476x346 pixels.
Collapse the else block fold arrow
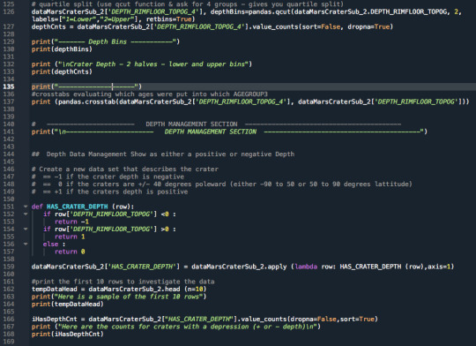tap(26, 244)
